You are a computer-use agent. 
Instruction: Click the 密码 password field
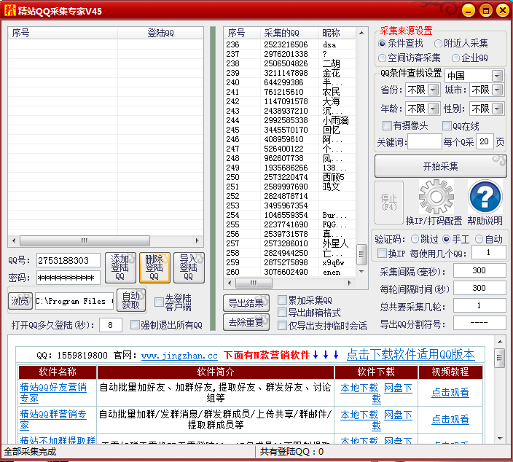[68, 278]
